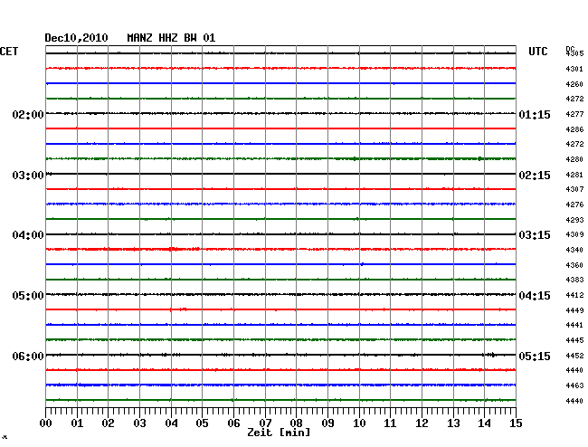
Task: Click the 10 minute tick label
Action: coord(359,423)
